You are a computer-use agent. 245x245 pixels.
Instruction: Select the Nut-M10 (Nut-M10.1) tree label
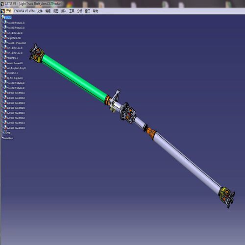(16, 113)
